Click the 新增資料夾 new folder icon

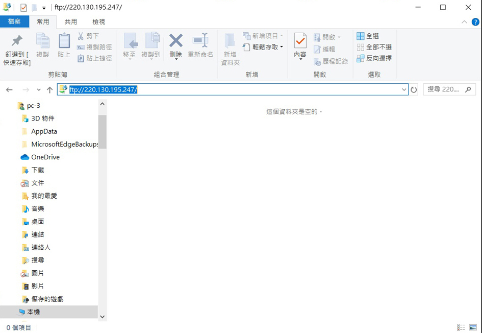tap(230, 41)
